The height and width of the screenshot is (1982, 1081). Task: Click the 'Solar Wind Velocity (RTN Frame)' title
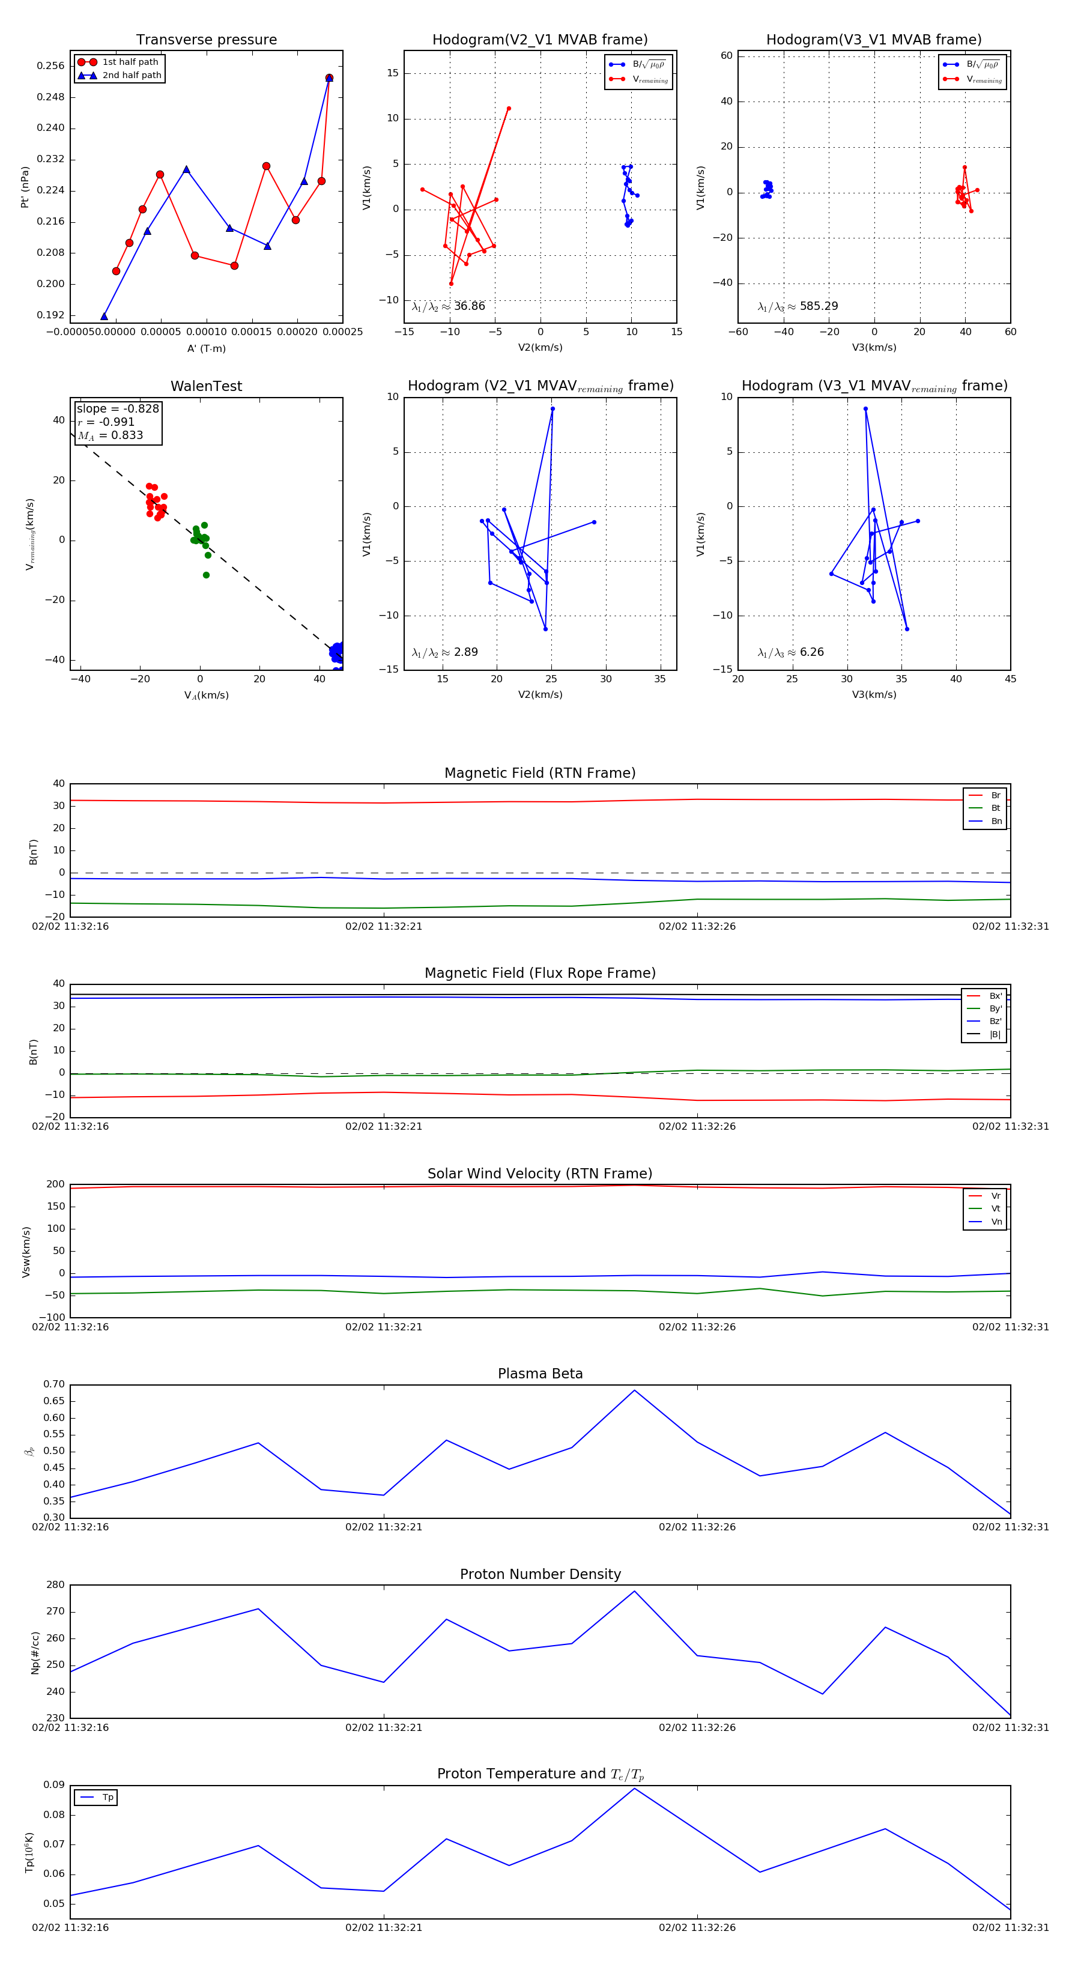[x=540, y=1174]
